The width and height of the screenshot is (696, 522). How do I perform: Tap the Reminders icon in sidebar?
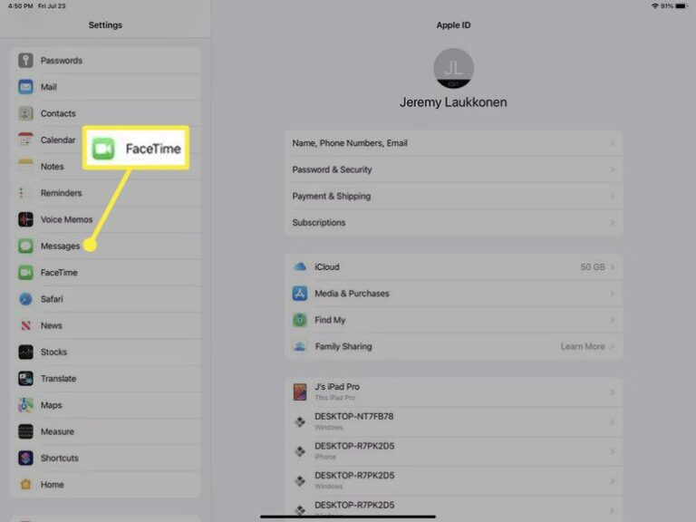click(25, 193)
